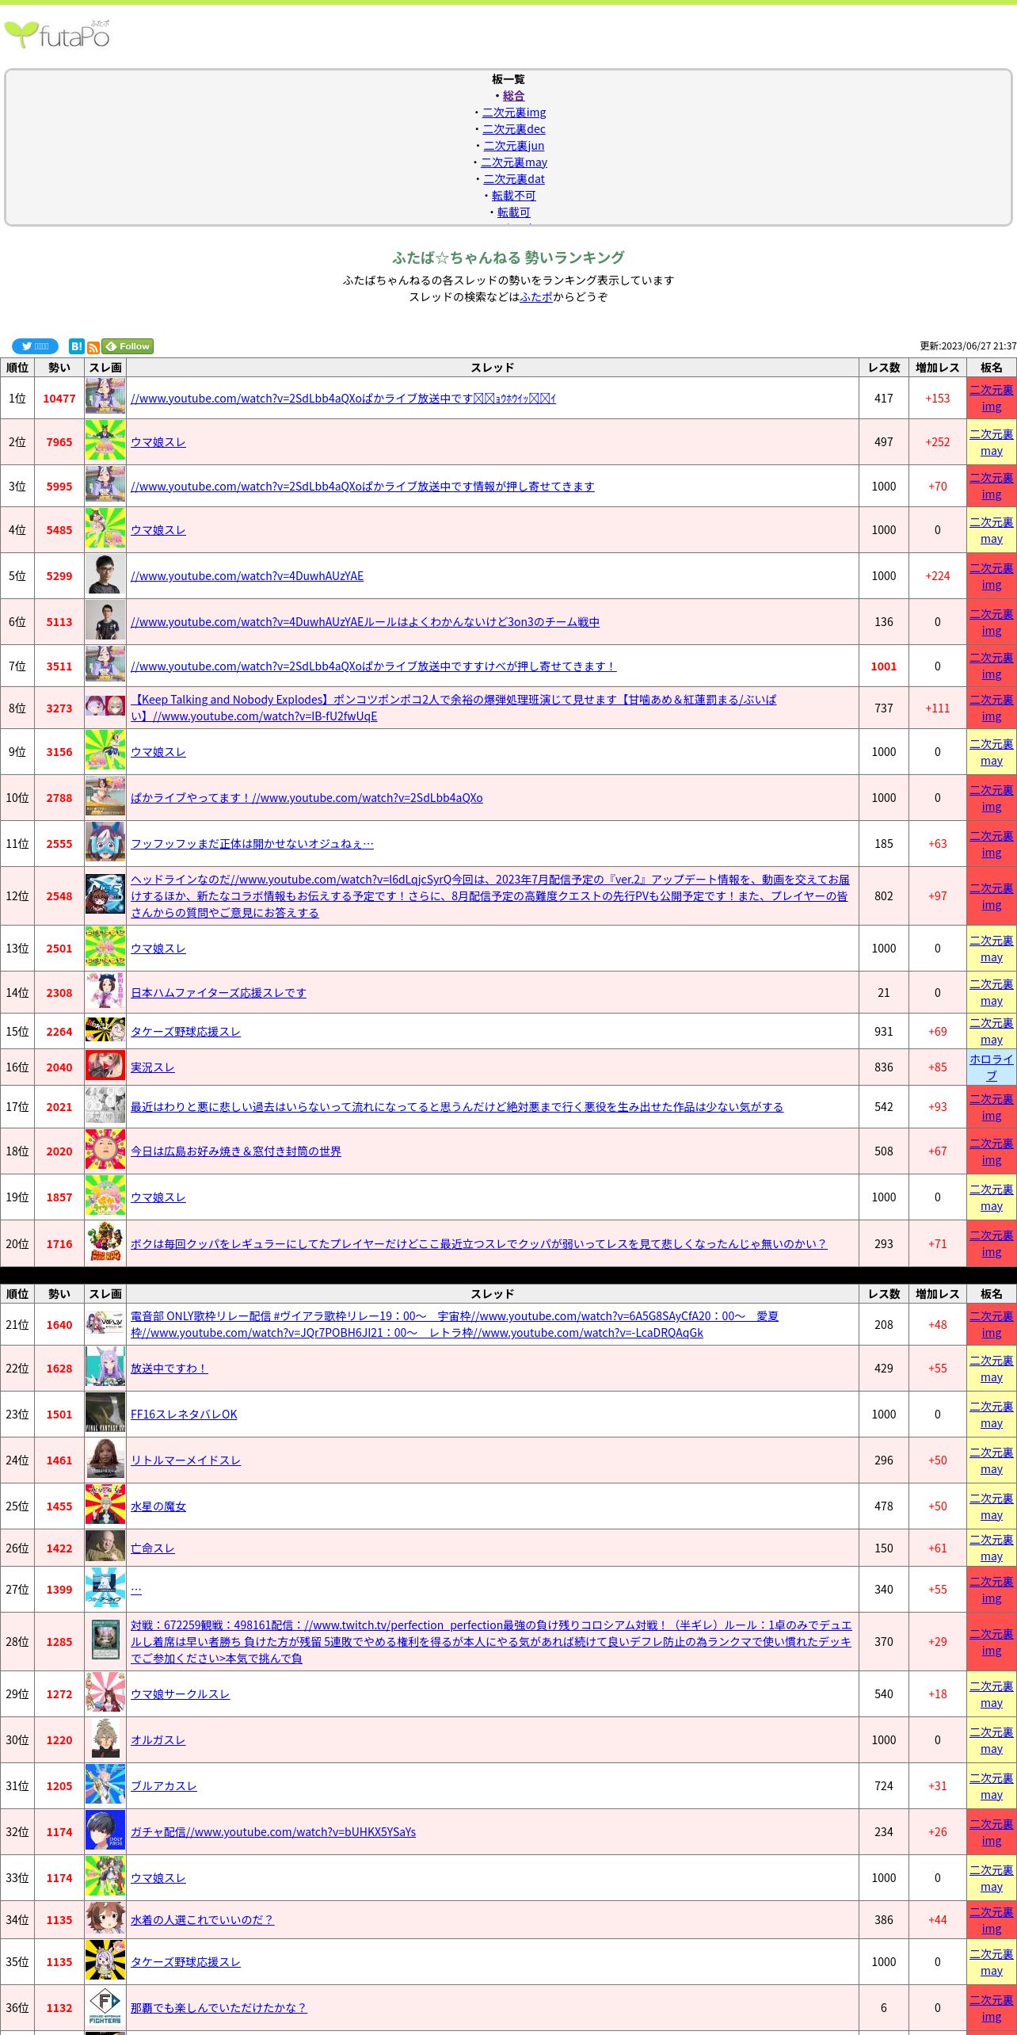Open rank 12 ヘッドライン thread thumbnail
This screenshot has height=2035, width=1017.
click(105, 895)
